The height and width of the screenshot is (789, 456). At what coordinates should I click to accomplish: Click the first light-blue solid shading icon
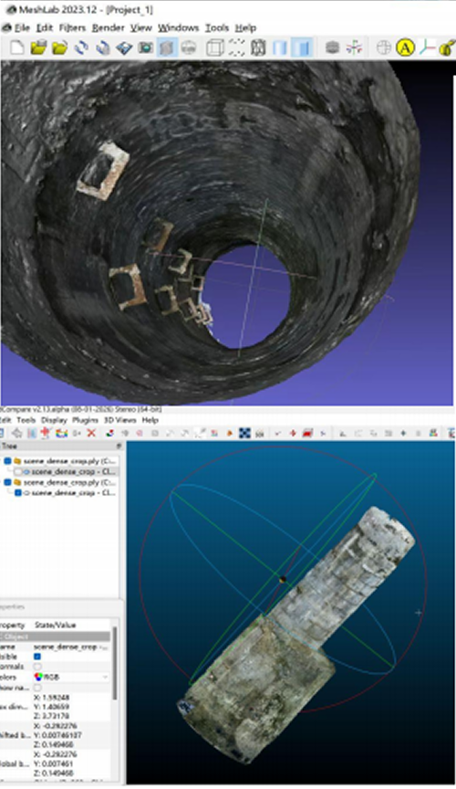(280, 47)
